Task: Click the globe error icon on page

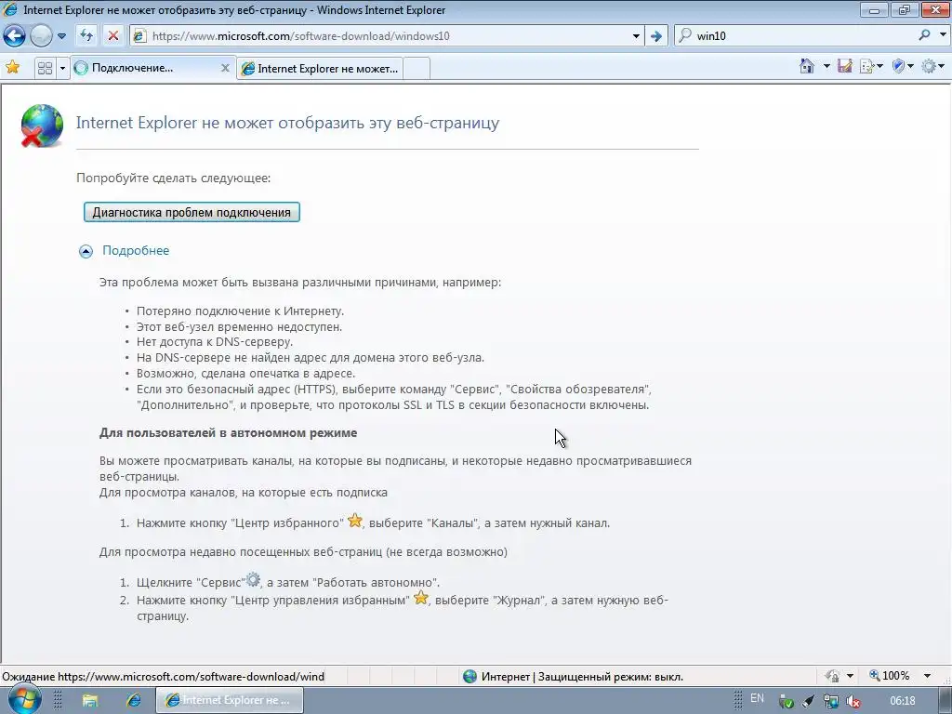Action: (x=42, y=126)
